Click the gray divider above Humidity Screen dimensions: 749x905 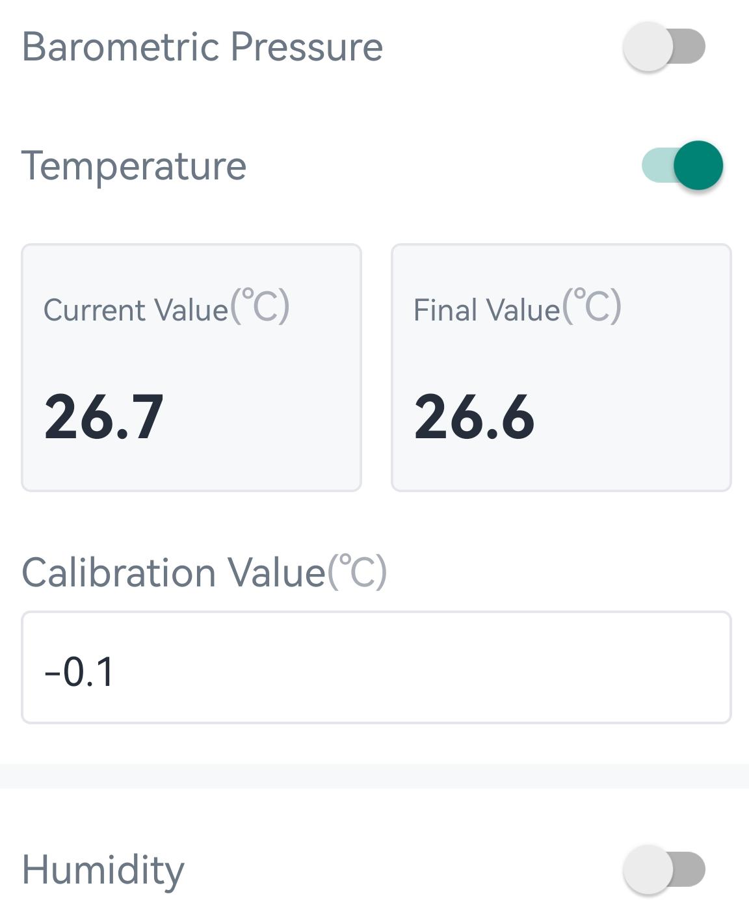coord(374,776)
